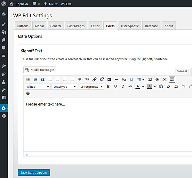The height and width of the screenshot is (178, 192).
Task: Insert an anchor bookmark
Action: pos(131,80)
